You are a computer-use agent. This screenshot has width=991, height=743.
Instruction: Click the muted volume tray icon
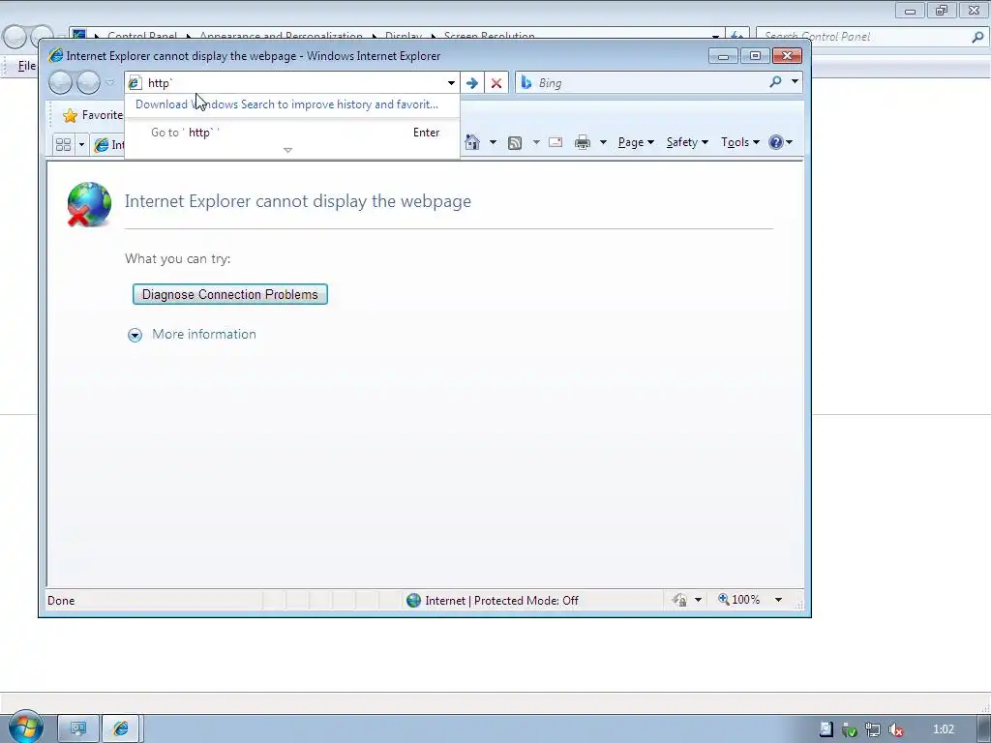click(896, 729)
